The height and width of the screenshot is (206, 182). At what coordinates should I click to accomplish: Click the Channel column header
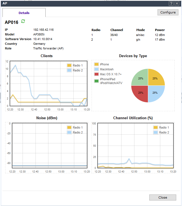pyautogui.click(x=117, y=30)
